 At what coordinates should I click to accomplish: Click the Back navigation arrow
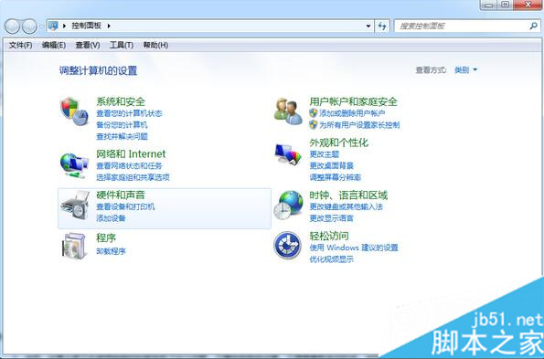[13, 26]
